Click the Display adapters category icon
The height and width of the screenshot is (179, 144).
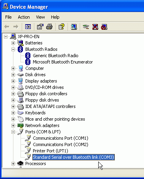tap(21, 81)
